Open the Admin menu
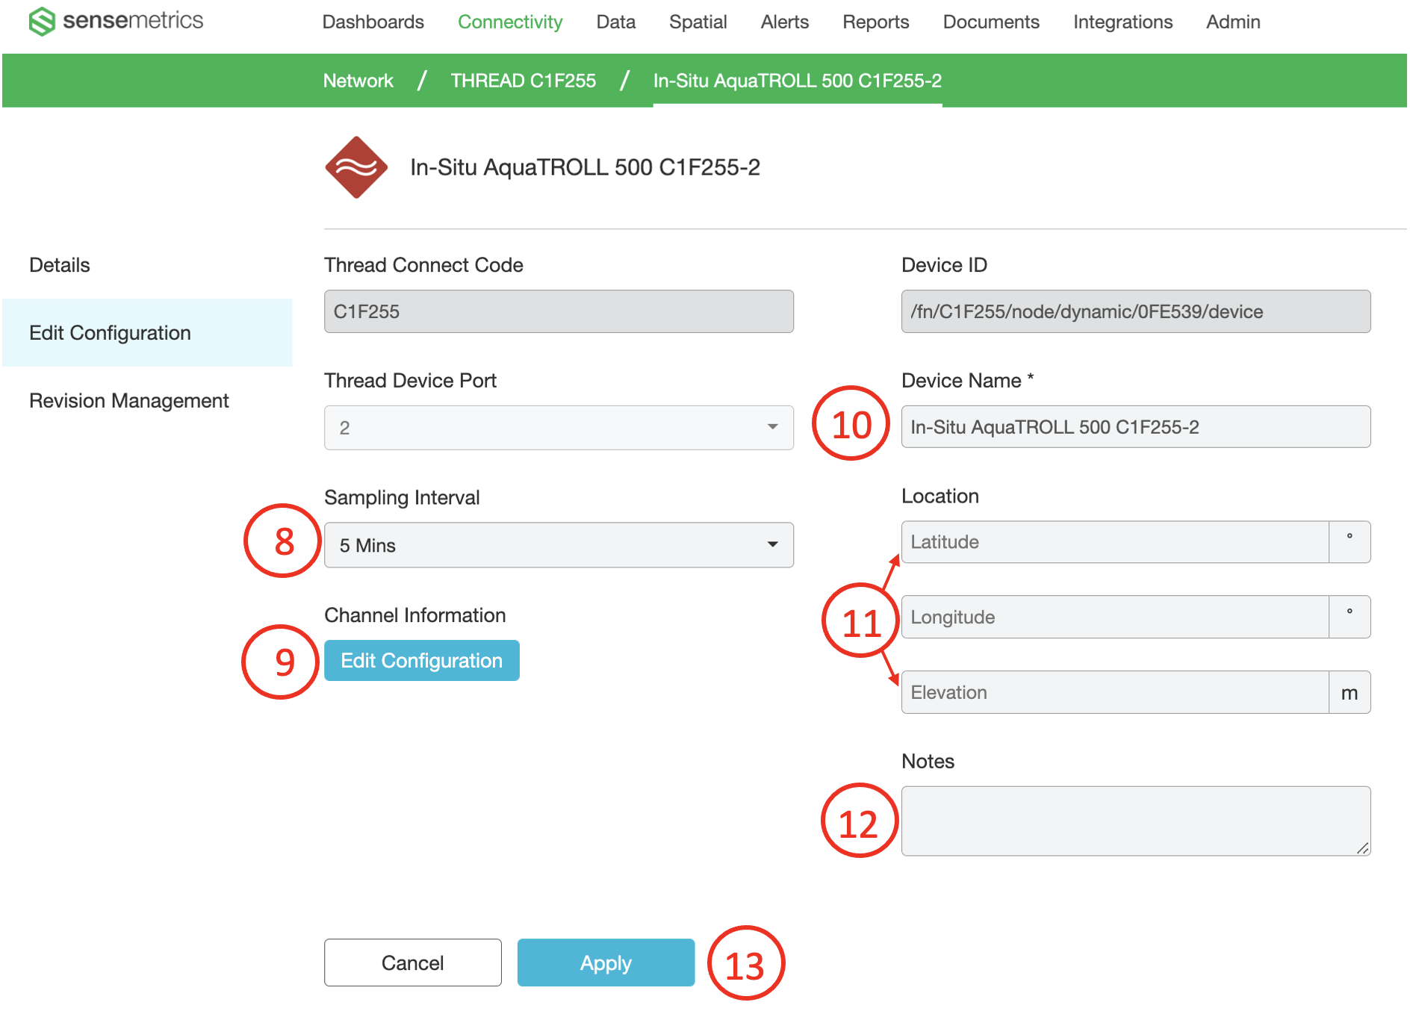Screen dimensions: 1410x1017 pos(1233,22)
